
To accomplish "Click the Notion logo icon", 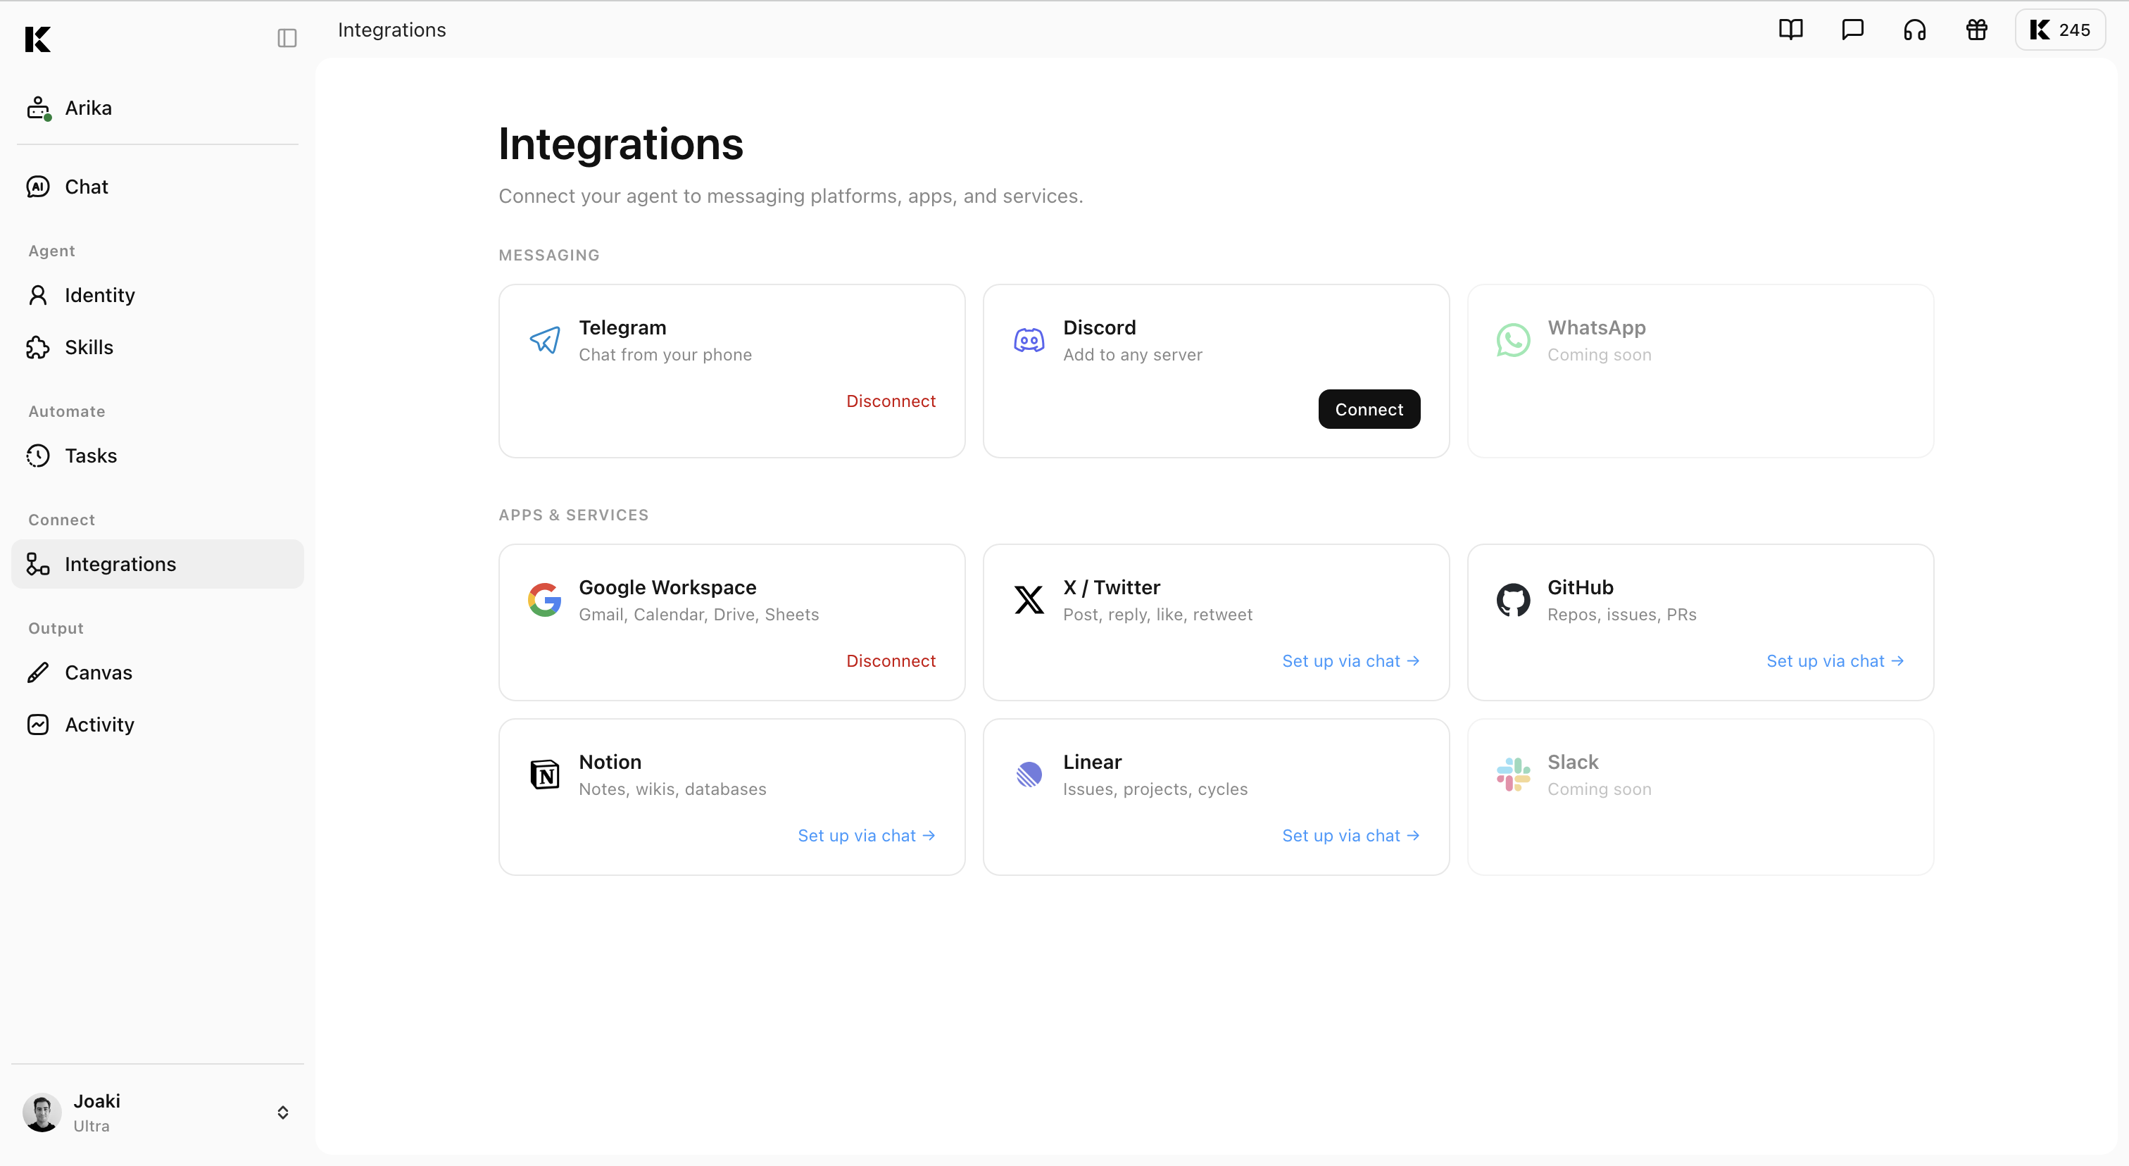I will pos(545,775).
